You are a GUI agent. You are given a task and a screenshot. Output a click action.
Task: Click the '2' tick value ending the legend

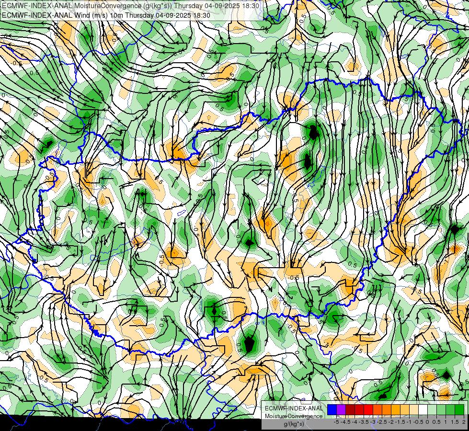click(464, 422)
